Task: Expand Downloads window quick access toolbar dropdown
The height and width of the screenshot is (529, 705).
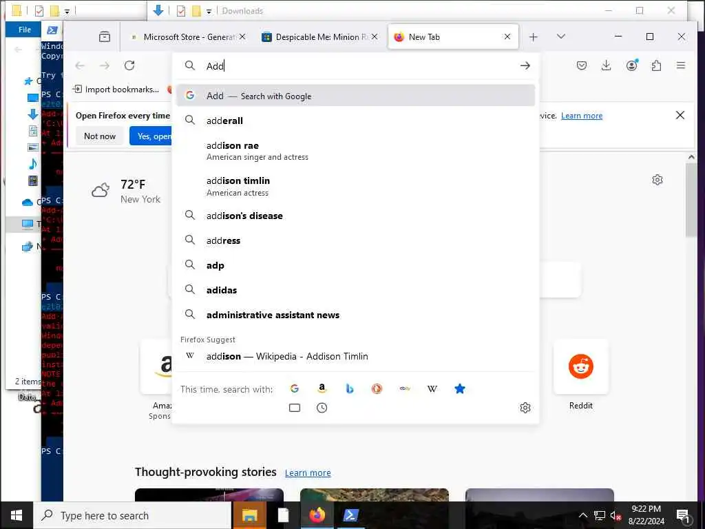Action: pyautogui.click(x=209, y=11)
